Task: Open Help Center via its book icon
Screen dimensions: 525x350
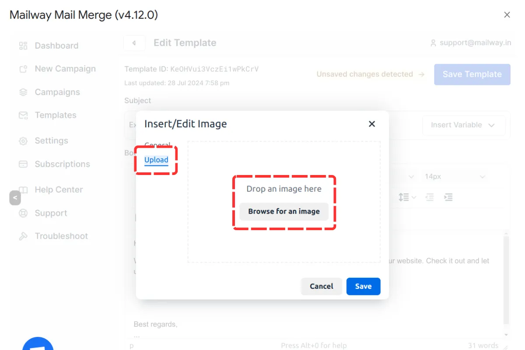Action: click(x=23, y=189)
